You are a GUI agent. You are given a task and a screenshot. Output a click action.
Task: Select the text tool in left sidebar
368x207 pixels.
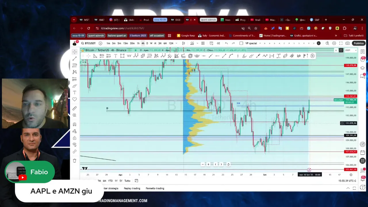[75, 93]
